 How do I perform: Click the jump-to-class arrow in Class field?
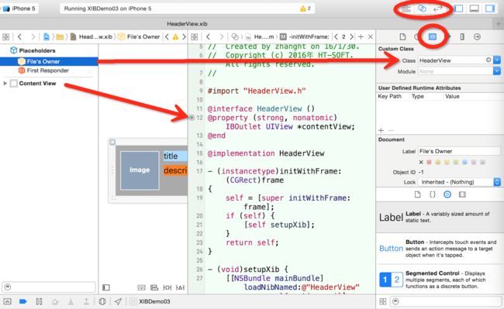(x=488, y=60)
